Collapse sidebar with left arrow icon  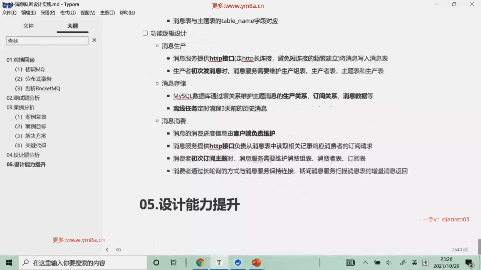(107, 249)
